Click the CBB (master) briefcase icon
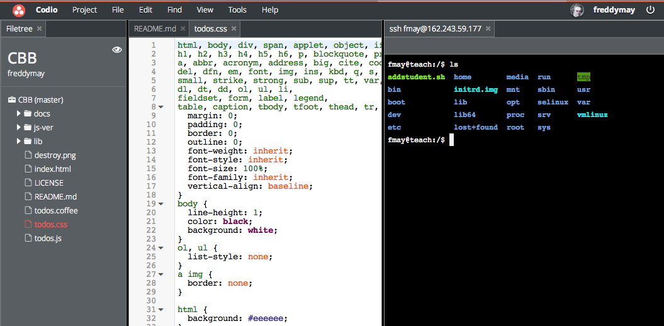The height and width of the screenshot is (326, 664). (x=11, y=100)
